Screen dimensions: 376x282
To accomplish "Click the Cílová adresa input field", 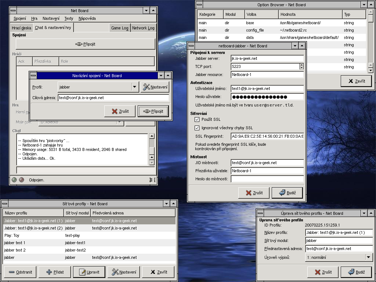I will (113, 98).
